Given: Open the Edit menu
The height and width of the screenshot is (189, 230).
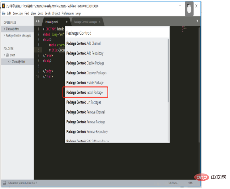Looking at the screenshot, I should pos(9,13).
